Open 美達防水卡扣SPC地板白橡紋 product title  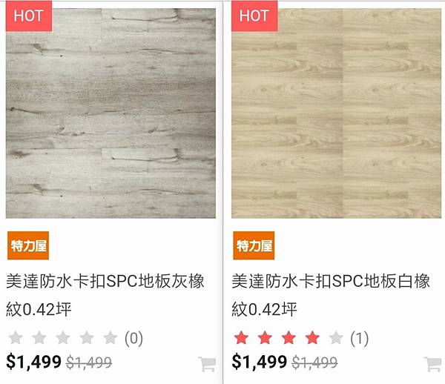point(331,295)
